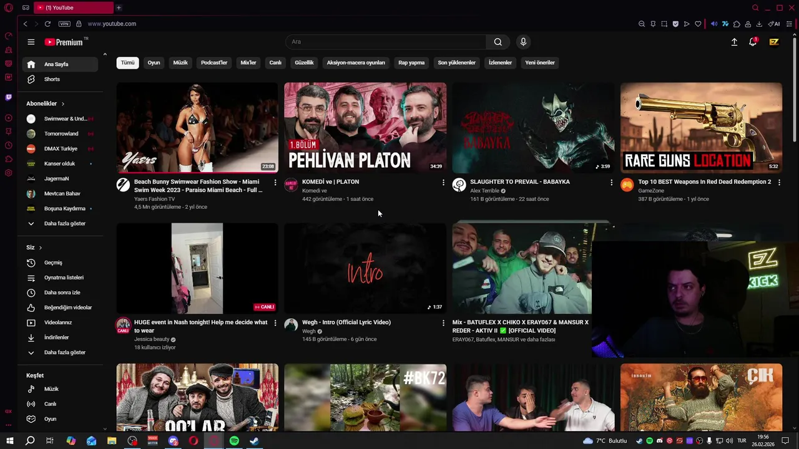This screenshot has height=449, width=799.
Task: Open Daha sonra izle in sidebar
Action: (60, 292)
